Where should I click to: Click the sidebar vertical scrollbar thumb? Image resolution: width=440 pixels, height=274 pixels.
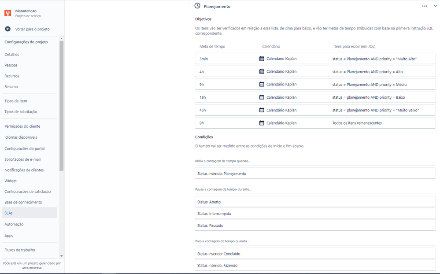click(62, 106)
